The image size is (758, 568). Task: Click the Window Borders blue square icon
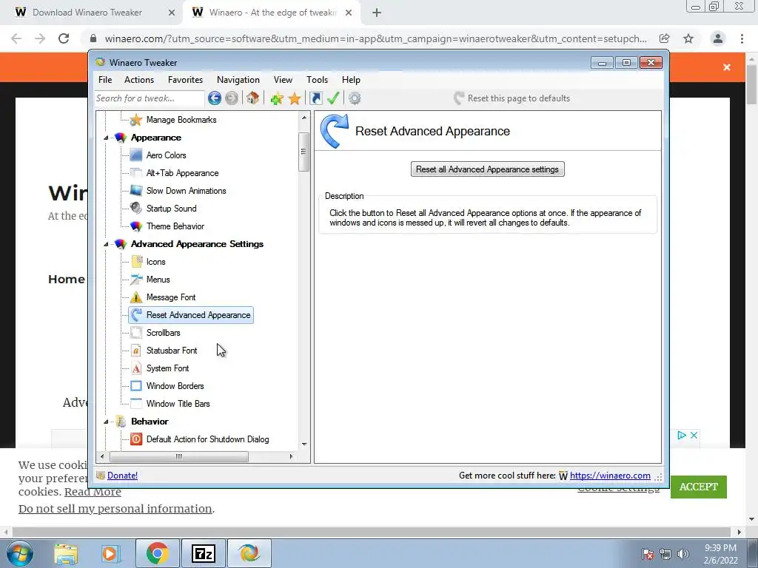click(x=136, y=386)
